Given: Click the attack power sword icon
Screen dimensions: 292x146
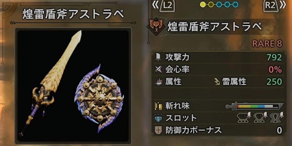Looking at the screenshot, I should pyautogui.click(x=158, y=58).
